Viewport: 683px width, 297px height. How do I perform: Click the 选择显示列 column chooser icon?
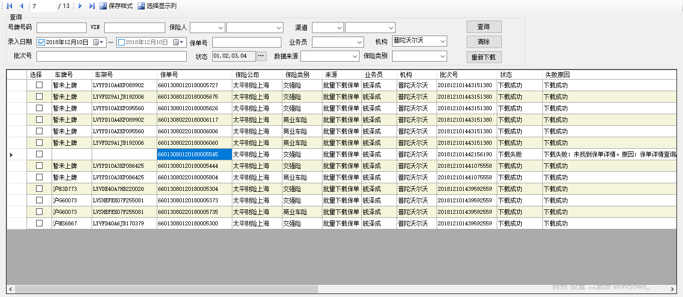pyautogui.click(x=141, y=6)
